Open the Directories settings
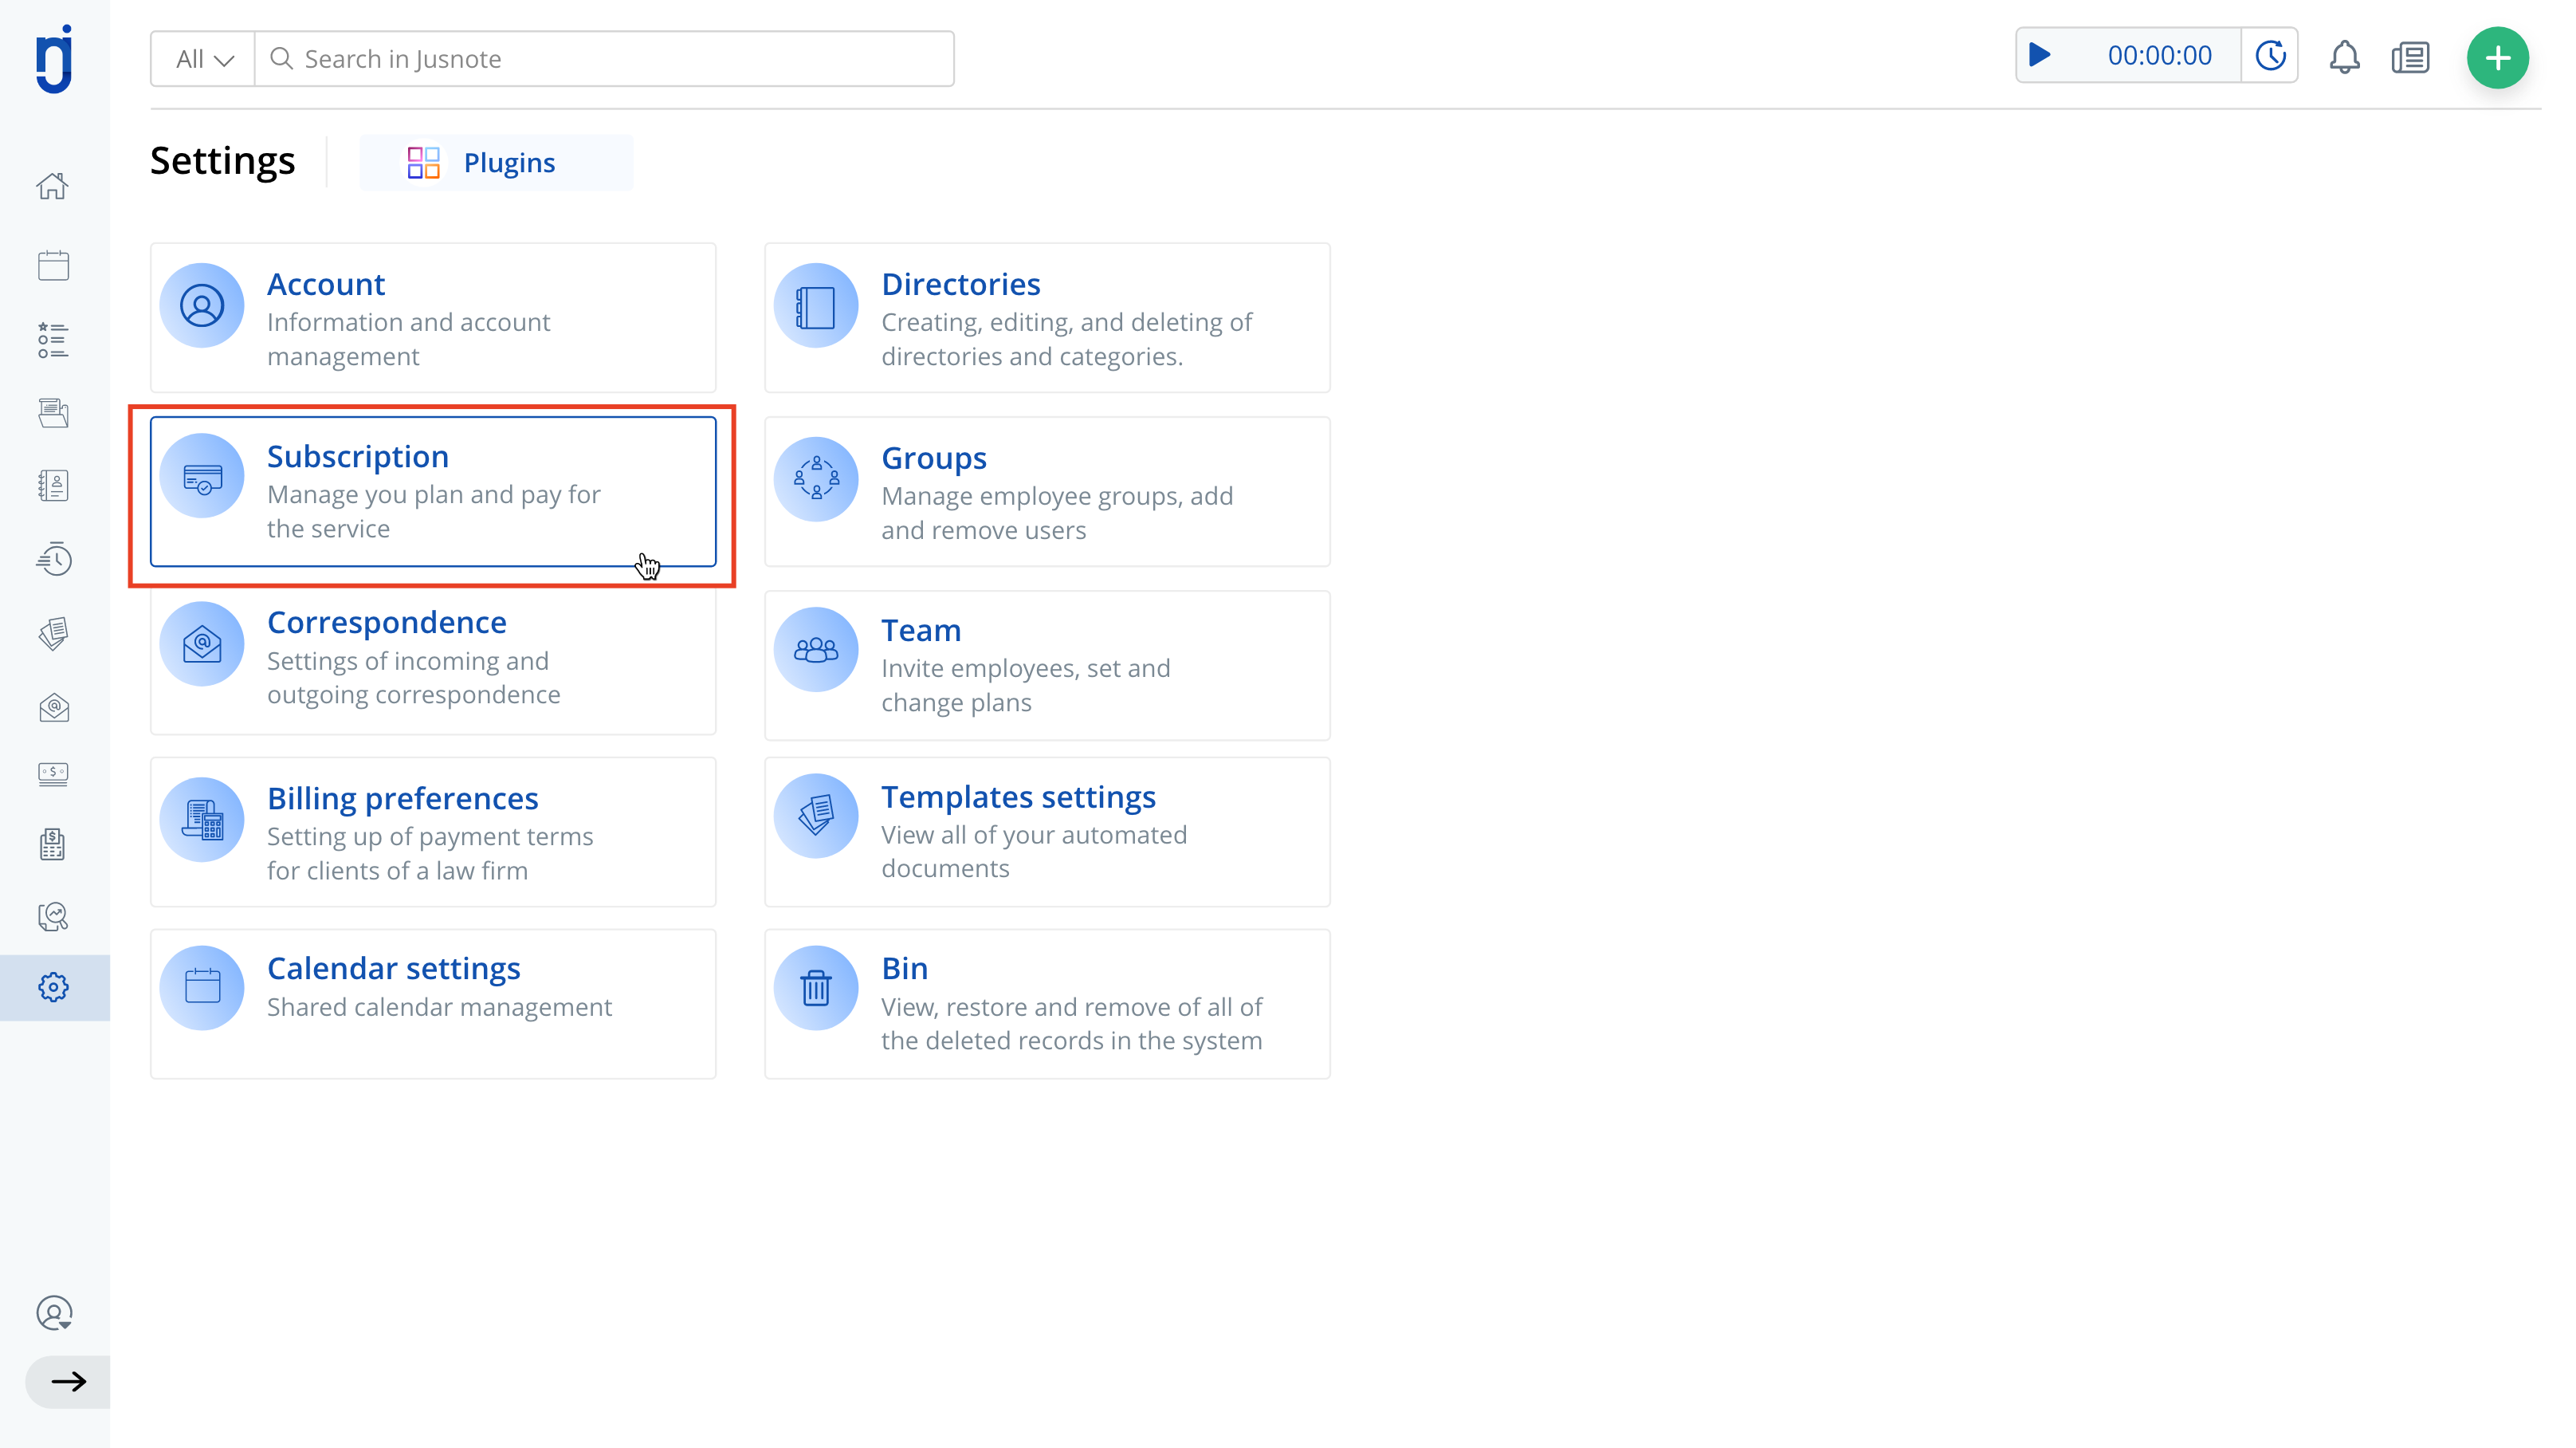This screenshot has height=1448, width=2576. pos(1047,318)
